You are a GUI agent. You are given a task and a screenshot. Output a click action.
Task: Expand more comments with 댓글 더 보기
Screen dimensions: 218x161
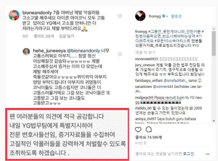click(x=145, y=52)
